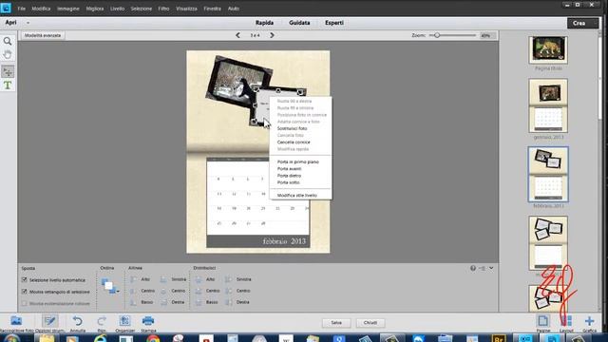Select the Move tool
This screenshot has height=342, width=608.
coord(8,71)
